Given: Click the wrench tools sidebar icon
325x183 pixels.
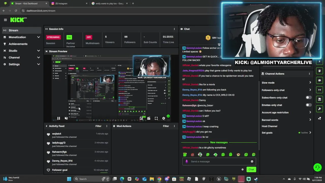Looking at the screenshot, I should point(320,109).
